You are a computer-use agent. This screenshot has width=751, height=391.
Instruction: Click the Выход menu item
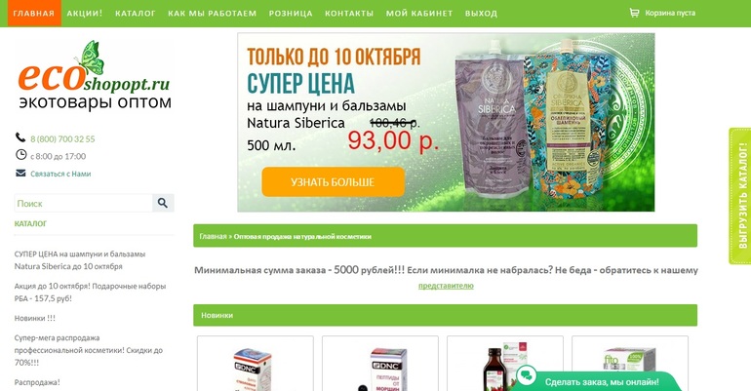point(481,14)
